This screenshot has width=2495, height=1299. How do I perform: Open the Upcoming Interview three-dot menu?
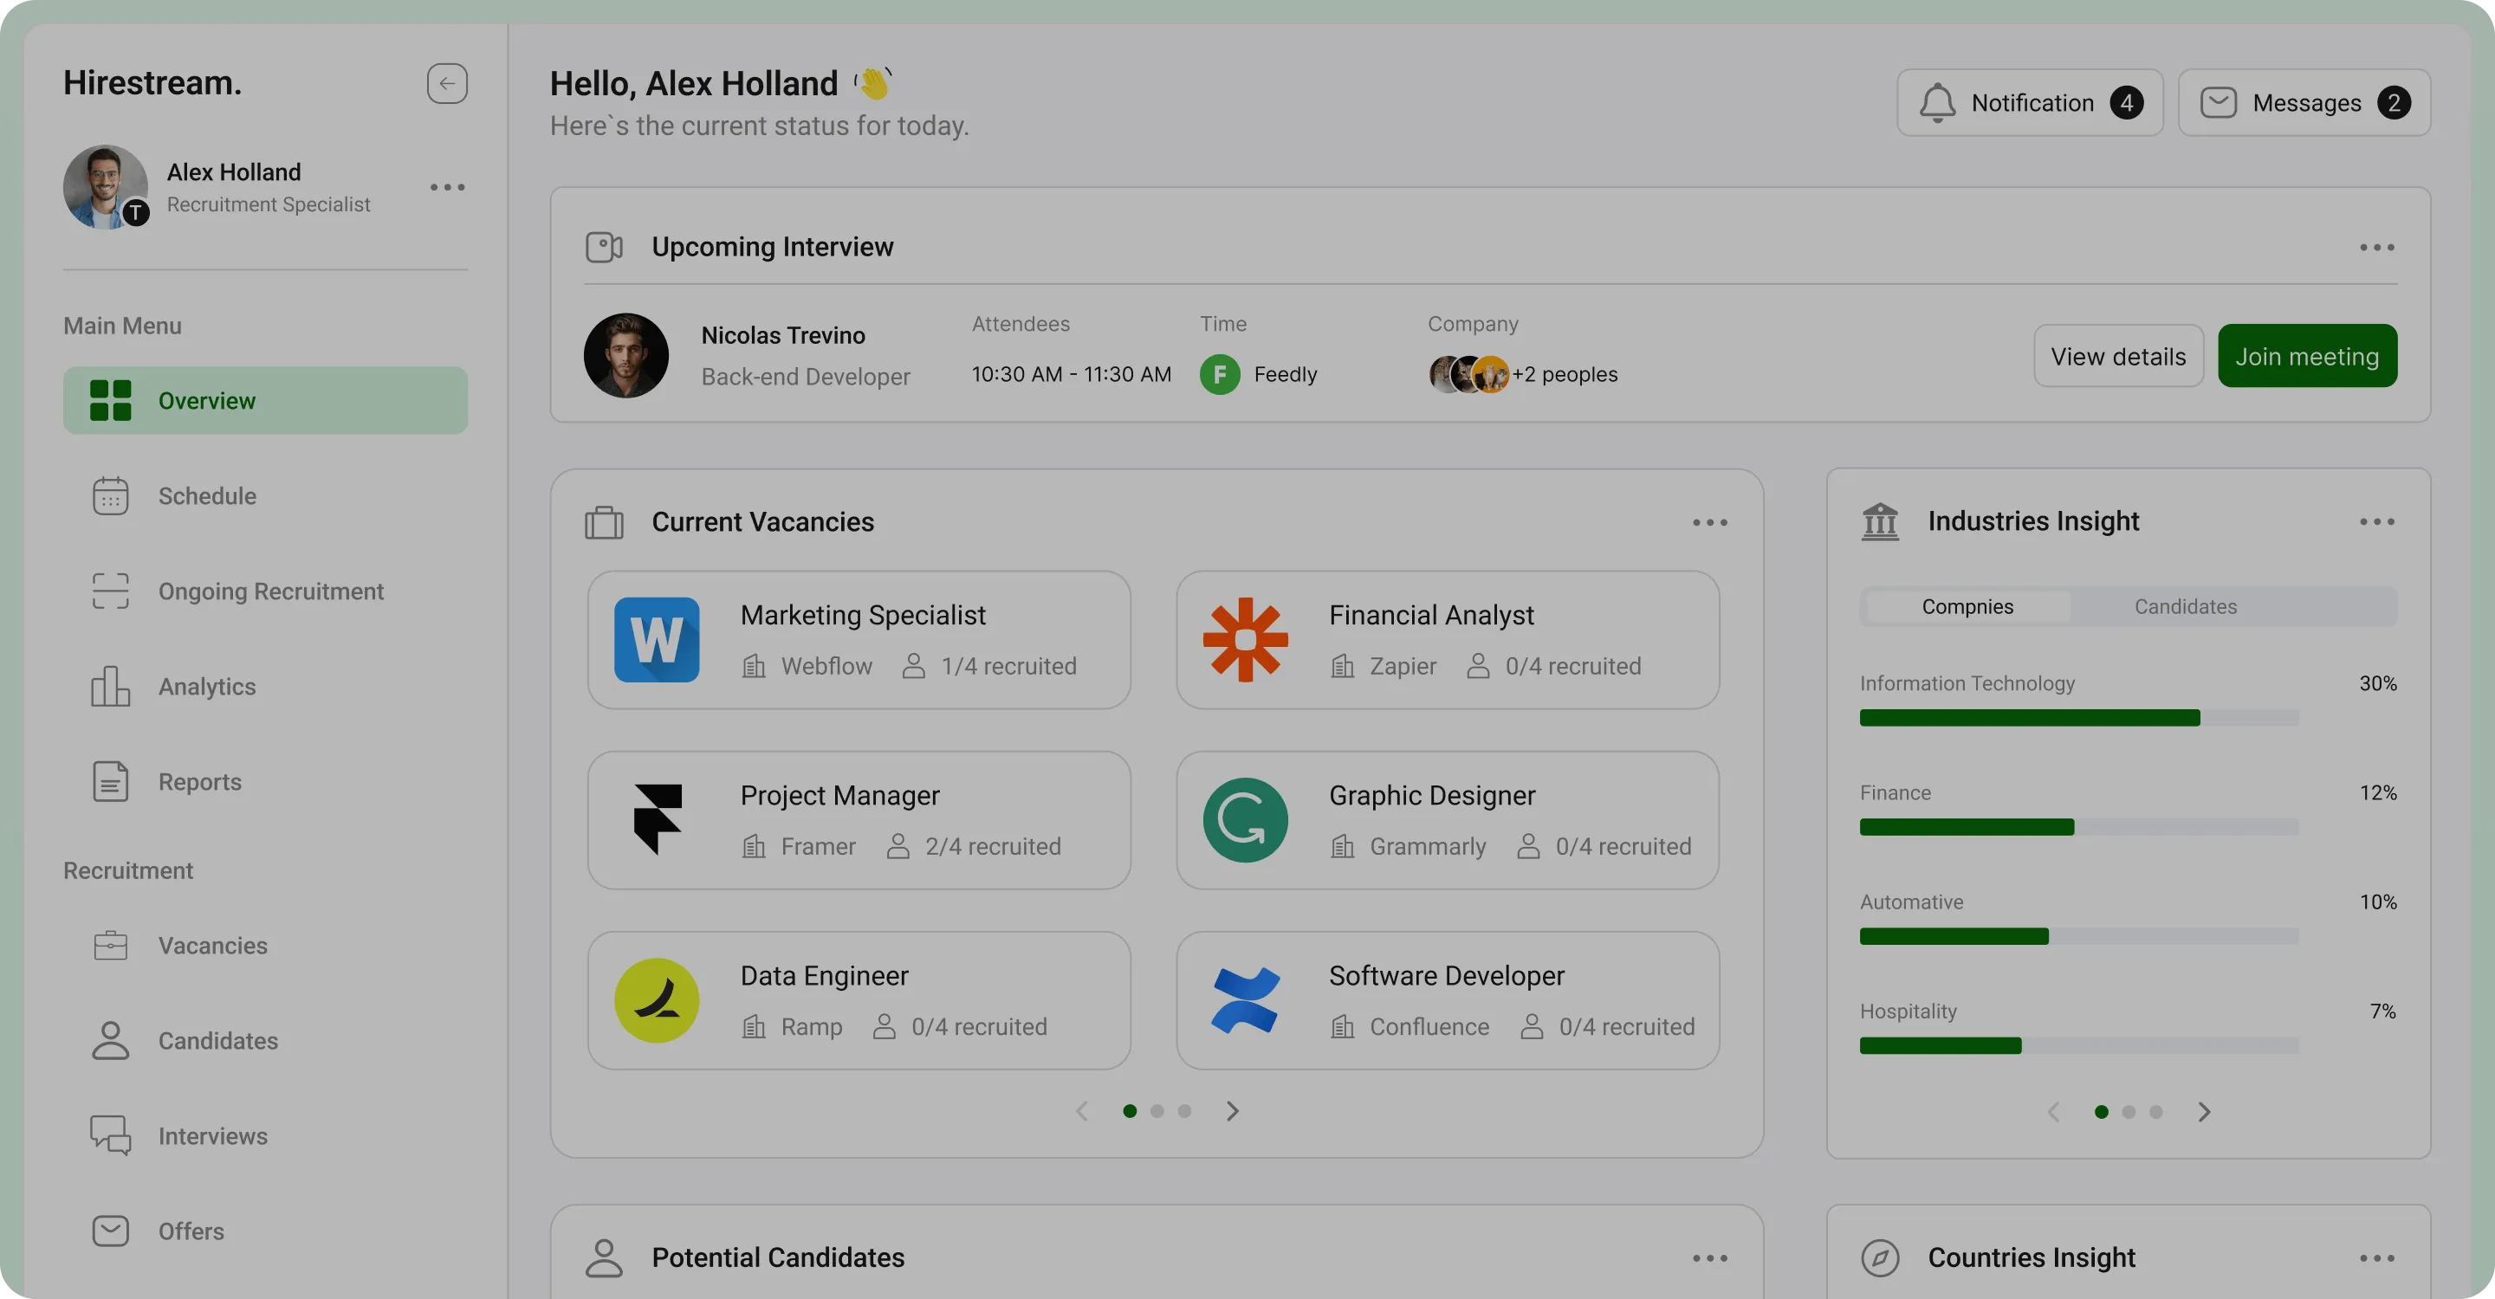coord(2377,248)
